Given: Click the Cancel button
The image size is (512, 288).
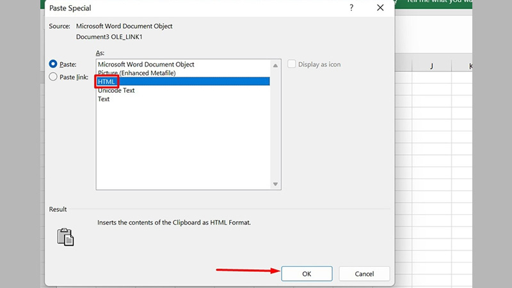Looking at the screenshot, I should point(364,274).
